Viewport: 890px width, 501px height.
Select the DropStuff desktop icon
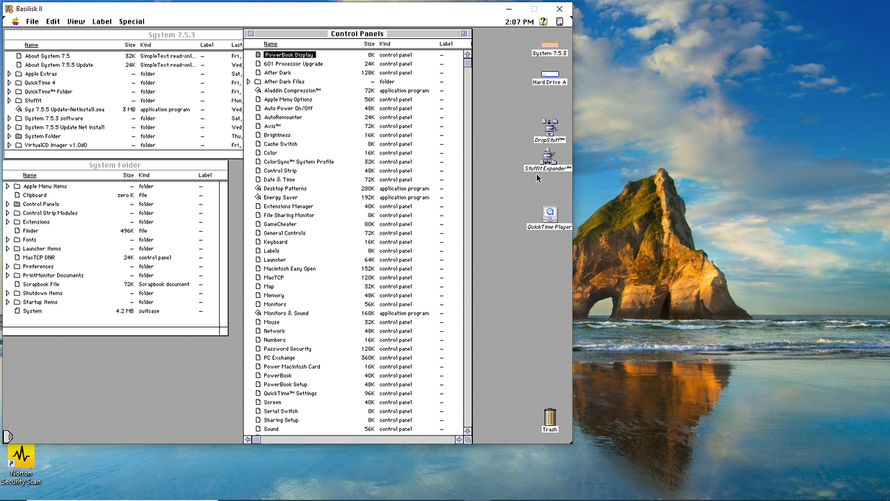click(x=550, y=127)
